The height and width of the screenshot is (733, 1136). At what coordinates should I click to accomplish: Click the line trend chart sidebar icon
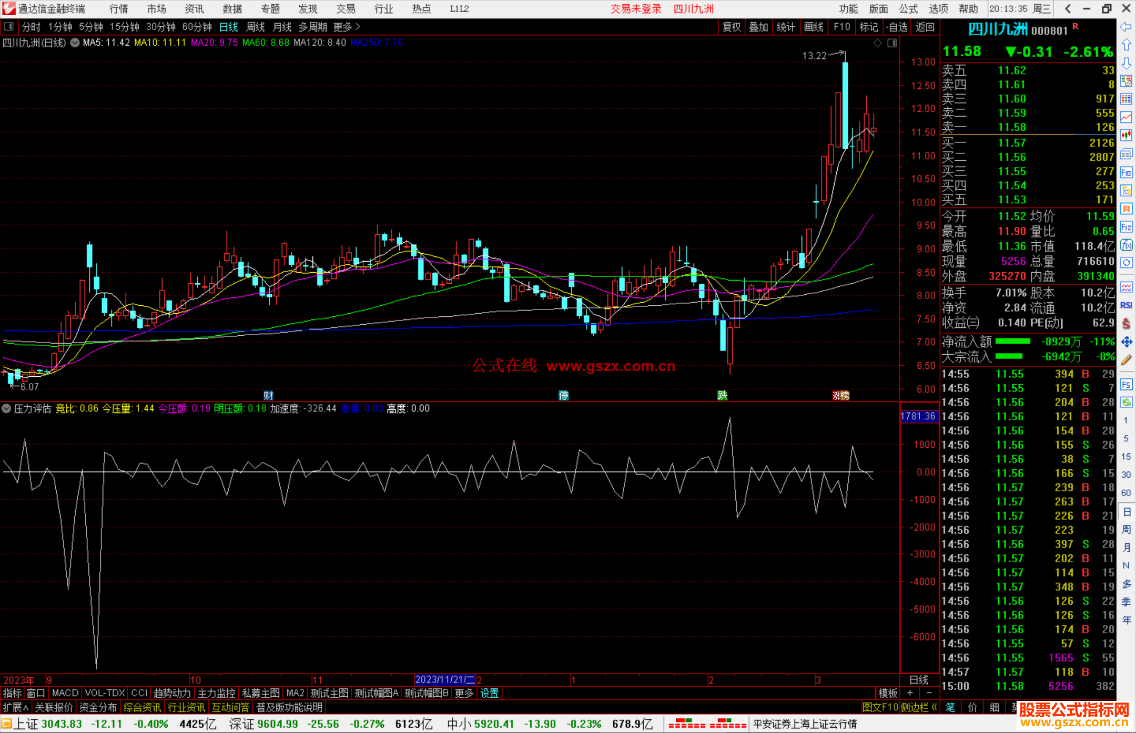click(1126, 117)
